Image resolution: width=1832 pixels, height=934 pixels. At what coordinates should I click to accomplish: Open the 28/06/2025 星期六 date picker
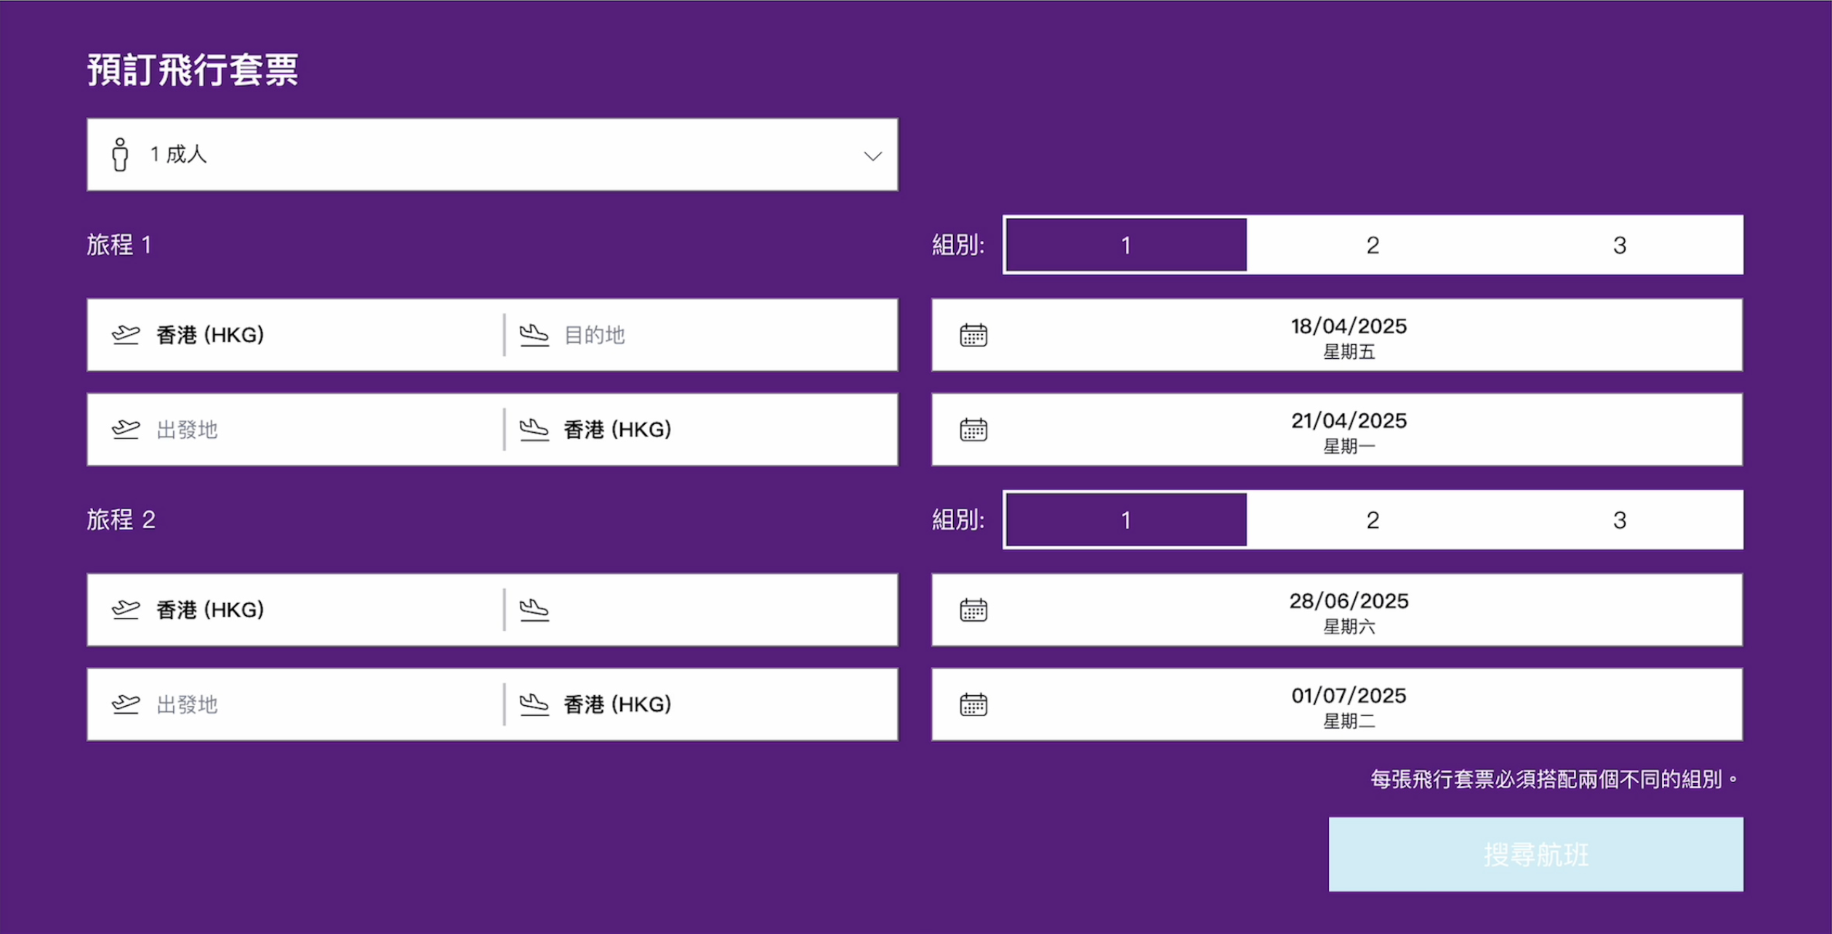(x=1349, y=610)
